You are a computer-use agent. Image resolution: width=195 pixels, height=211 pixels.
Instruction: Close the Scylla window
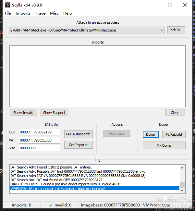click(x=185, y=5)
